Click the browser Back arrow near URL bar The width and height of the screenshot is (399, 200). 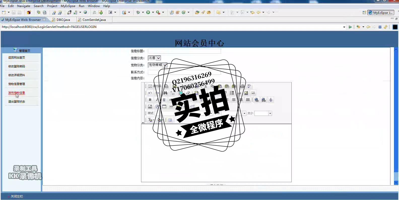point(368,27)
